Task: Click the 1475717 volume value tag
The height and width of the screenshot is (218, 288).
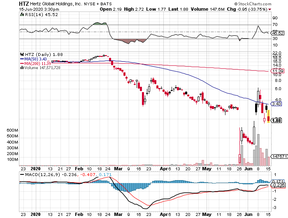Action: coord(279,156)
